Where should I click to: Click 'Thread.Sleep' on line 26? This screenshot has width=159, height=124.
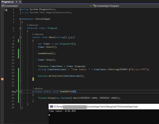coord(46,98)
